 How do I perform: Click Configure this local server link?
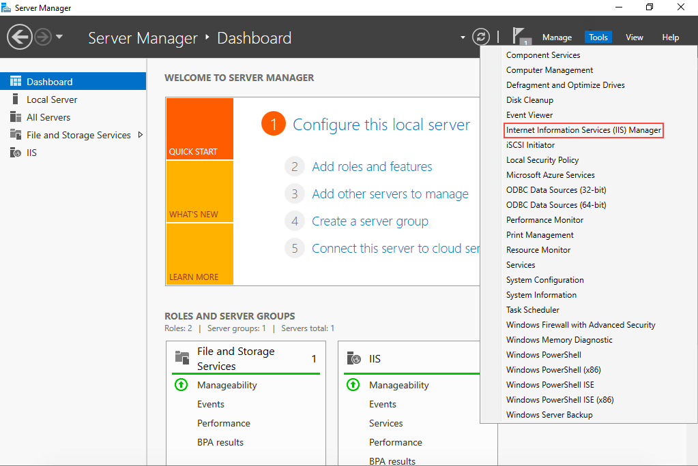pos(381,125)
